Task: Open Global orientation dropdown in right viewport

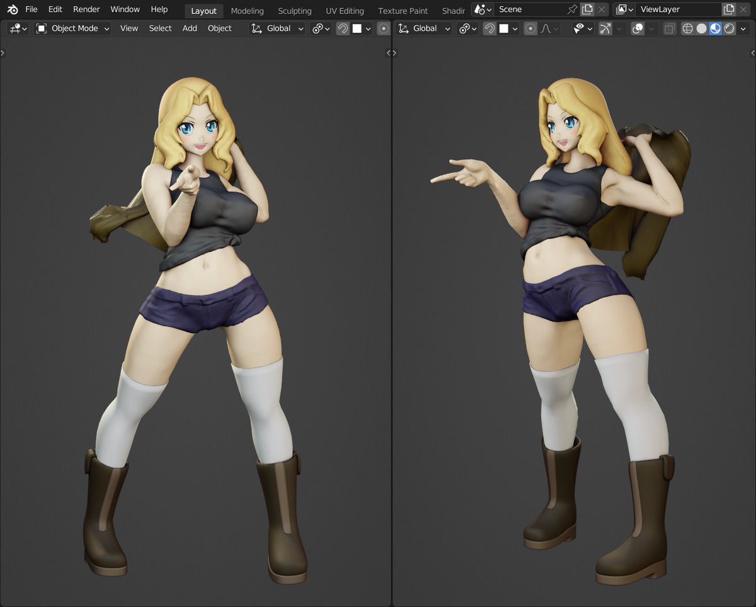Action: (424, 28)
